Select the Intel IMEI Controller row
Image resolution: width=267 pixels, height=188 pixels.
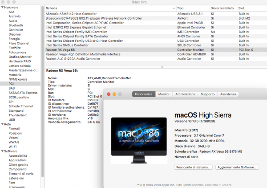click(156, 32)
